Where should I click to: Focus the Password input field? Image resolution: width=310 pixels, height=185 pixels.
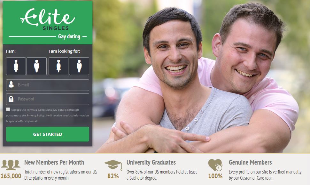(x=48, y=99)
